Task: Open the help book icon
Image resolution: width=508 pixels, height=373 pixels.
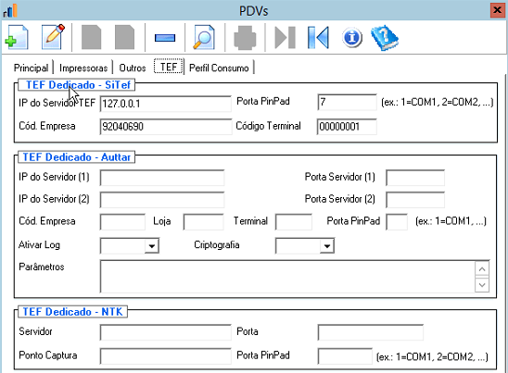Action: point(385,38)
